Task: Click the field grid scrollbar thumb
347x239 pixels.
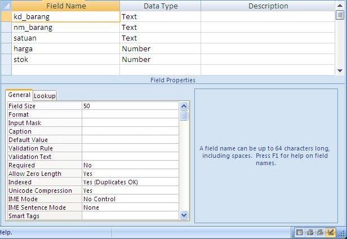Action: point(340,15)
